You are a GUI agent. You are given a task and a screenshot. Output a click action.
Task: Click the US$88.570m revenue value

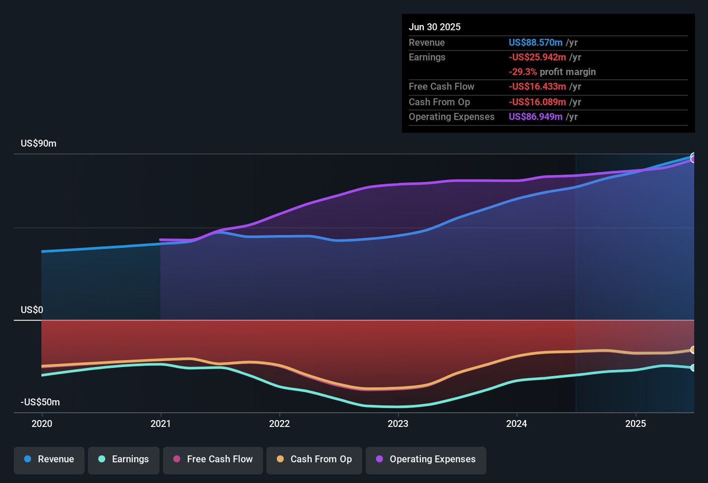pos(535,43)
